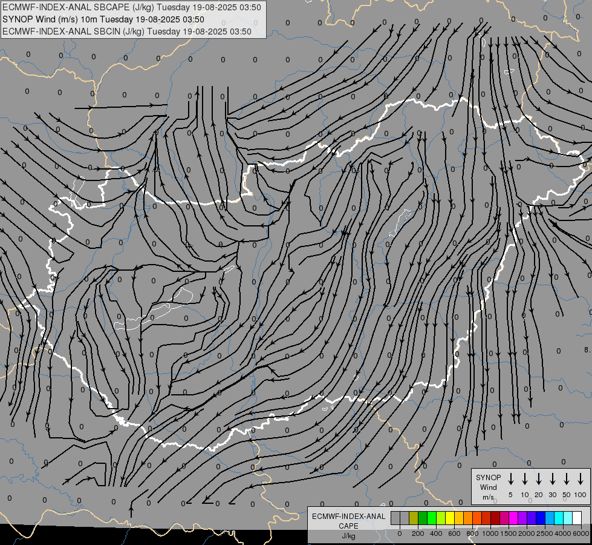Image resolution: width=592 pixels, height=545 pixels.
Task: Pick the yellow-green CAPE legend swatch
Action: click(x=441, y=518)
